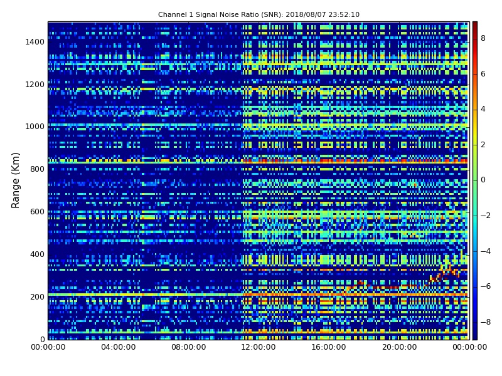This screenshot has width=502, height=376.
Task: Click the y-axis tick label "200"
Action: click(38, 296)
